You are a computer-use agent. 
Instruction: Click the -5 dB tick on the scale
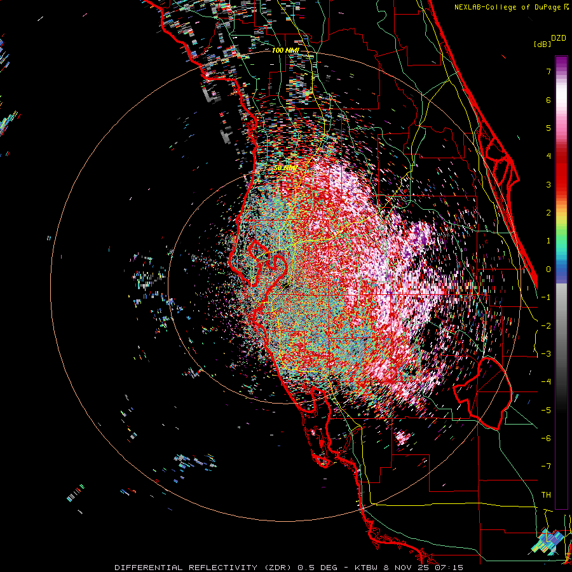[x=546, y=411]
